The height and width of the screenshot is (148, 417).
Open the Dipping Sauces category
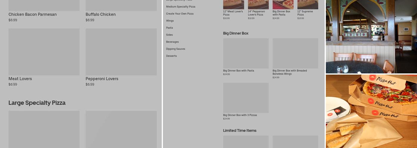coord(175,49)
